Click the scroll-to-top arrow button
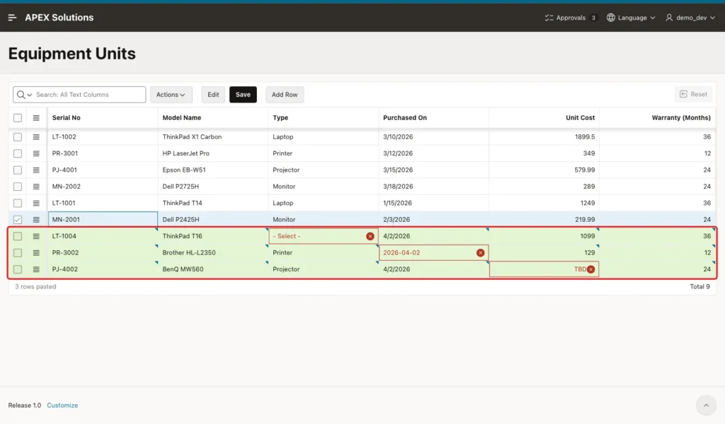 (706, 406)
